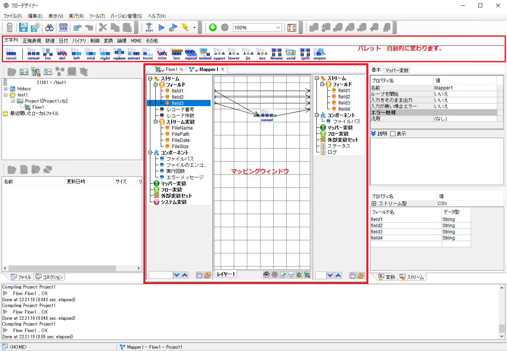This screenshot has width=507, height=351.
Task: Open the マッパー変数 properties tab
Action: (x=397, y=70)
